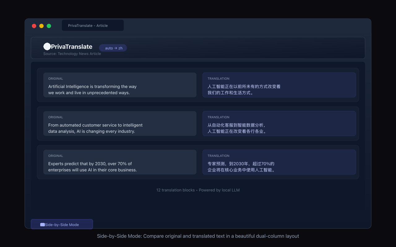396x247 pixels.
Task: Click the ORIGINAL label on the first block
Action: click(55, 78)
